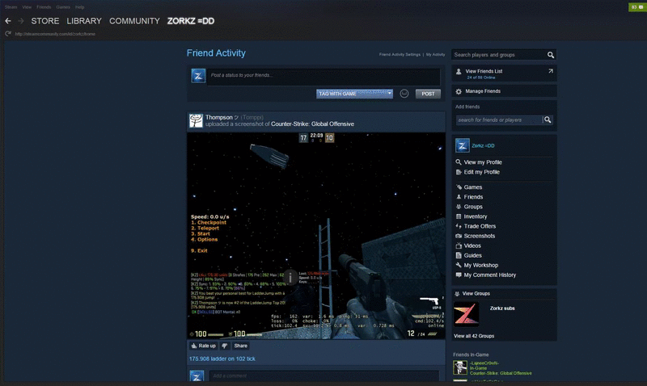Click Zorkz avatar in profile panel
This screenshot has height=386, width=647.
click(462, 145)
